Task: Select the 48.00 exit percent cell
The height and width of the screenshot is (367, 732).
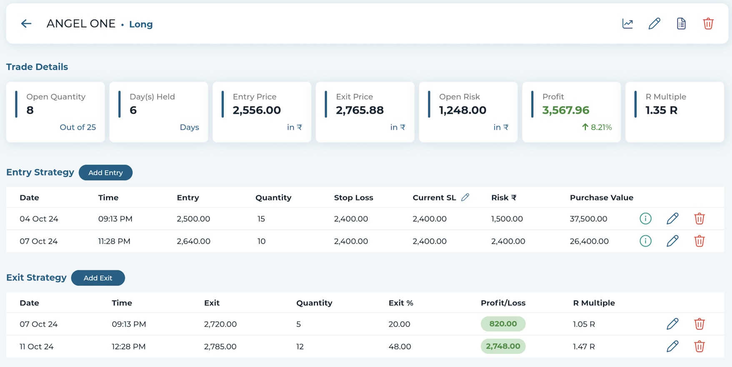Action: pyautogui.click(x=400, y=347)
